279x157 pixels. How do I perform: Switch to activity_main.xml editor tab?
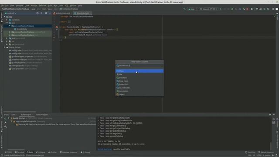click(x=62, y=13)
